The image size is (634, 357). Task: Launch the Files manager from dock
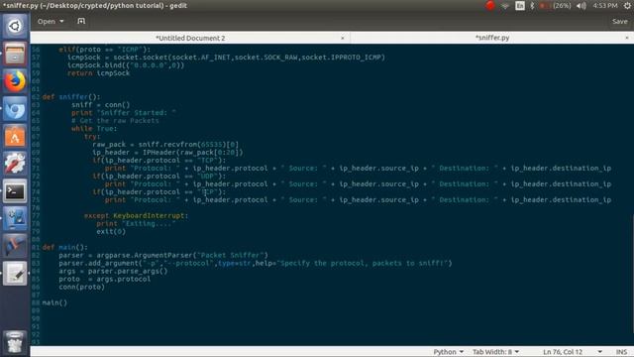click(x=15, y=54)
